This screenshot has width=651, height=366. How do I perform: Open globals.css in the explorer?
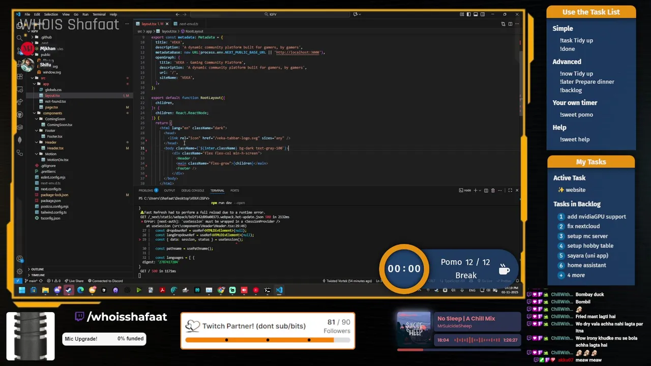point(53,89)
